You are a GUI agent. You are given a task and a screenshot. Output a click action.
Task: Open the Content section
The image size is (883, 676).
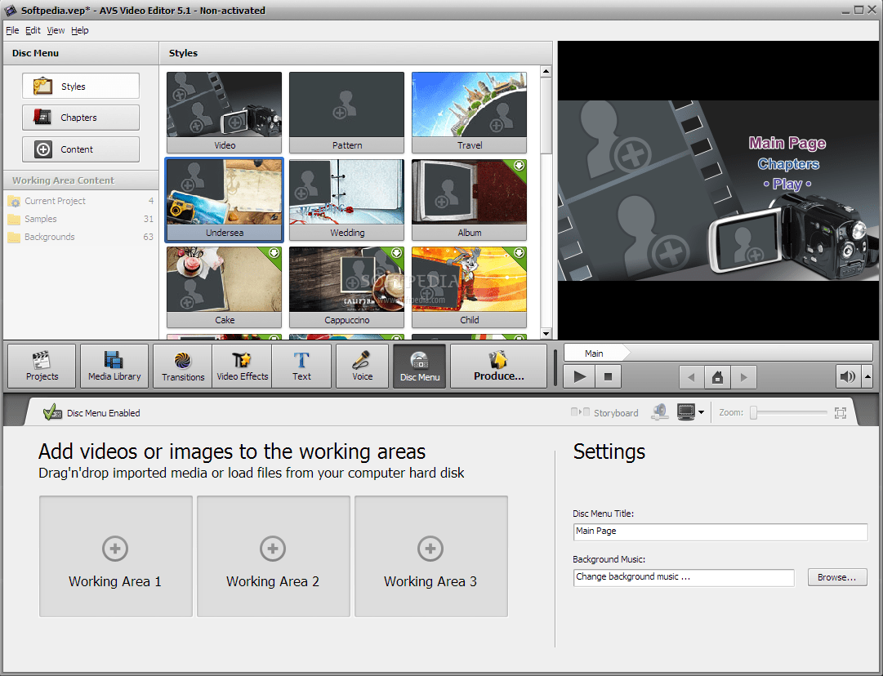[x=81, y=149]
